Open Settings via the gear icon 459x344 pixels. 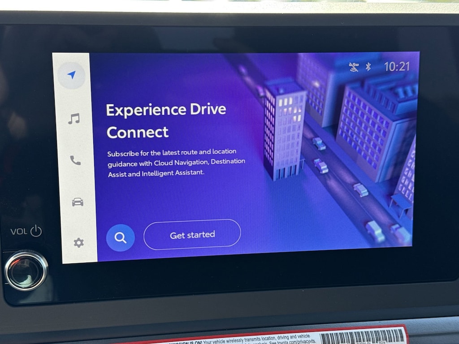[x=78, y=243]
